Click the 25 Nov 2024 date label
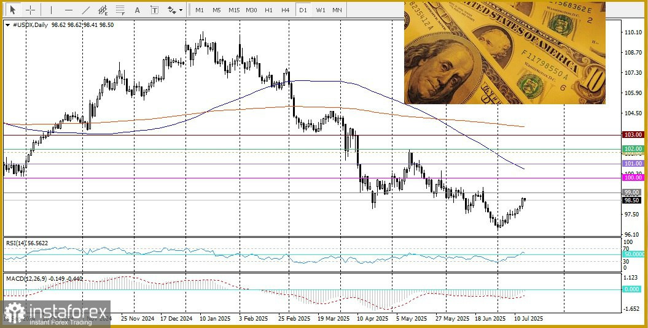This screenshot has height=328, width=648. (138, 319)
